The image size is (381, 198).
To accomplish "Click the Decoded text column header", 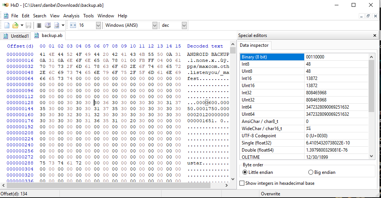I will point(205,46).
